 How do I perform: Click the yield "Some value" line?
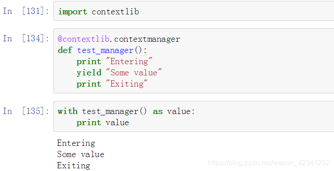(x=119, y=73)
